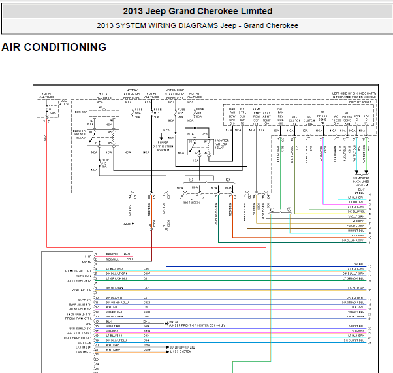Click the 'FUSE J15 40A' label
Image resolution: width=393 pixels, height=373 pixels.
[x=105, y=163]
